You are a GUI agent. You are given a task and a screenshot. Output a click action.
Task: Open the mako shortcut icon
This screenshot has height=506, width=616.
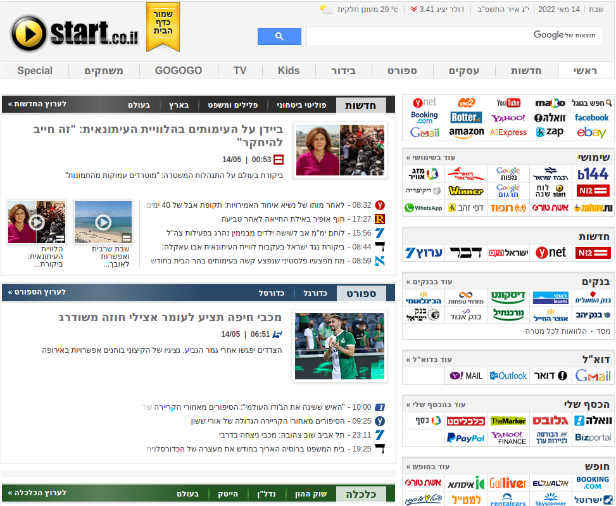point(550,103)
